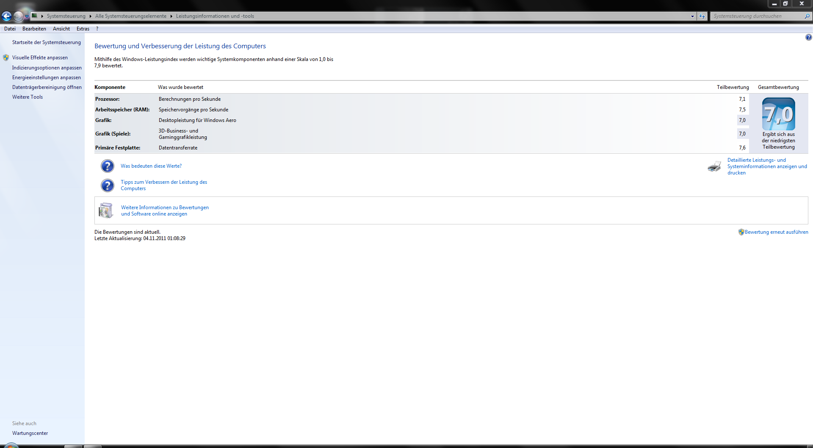This screenshot has height=448, width=813.
Task: Open the address bar history dropdown
Action: [x=692, y=16]
